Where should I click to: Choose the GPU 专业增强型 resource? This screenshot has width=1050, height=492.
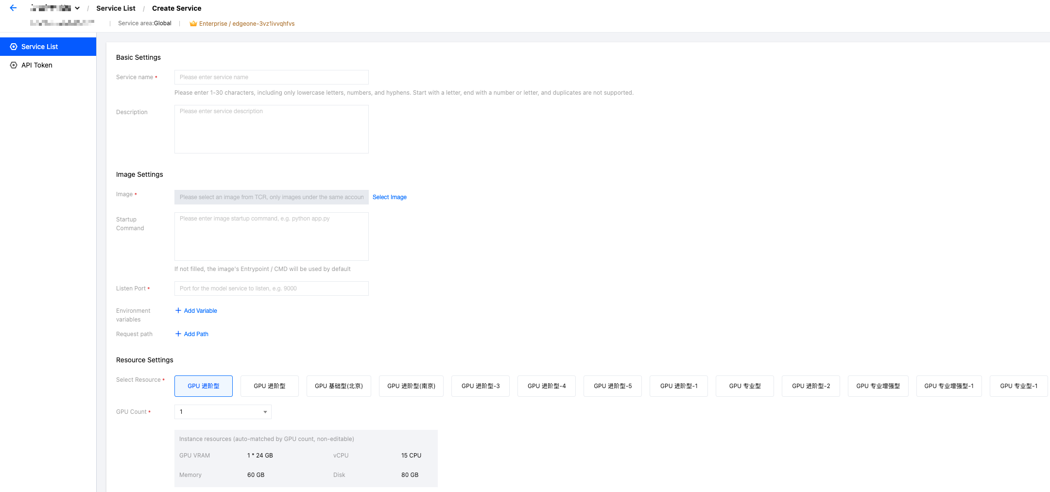click(x=878, y=386)
